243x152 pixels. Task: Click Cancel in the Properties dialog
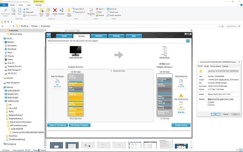pos(225,114)
